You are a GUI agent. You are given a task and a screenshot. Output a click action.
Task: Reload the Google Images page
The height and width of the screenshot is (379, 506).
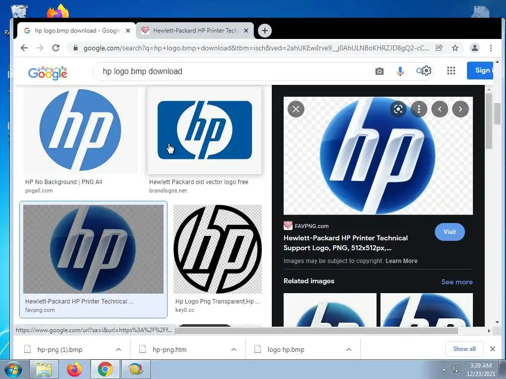[x=56, y=48]
